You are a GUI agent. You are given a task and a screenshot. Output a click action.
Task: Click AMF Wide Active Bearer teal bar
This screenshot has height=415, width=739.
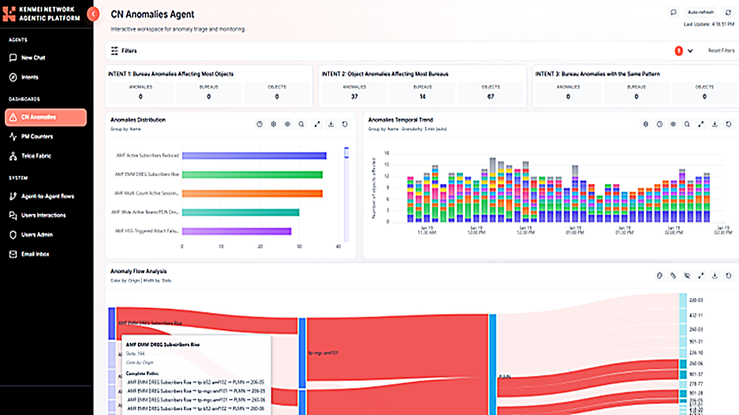pyautogui.click(x=240, y=212)
